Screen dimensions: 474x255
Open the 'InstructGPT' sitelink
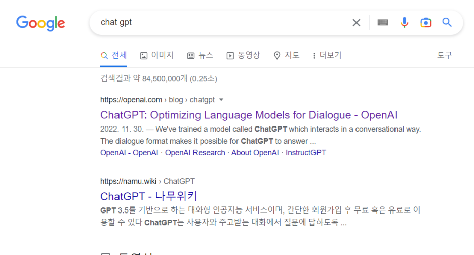pos(306,153)
